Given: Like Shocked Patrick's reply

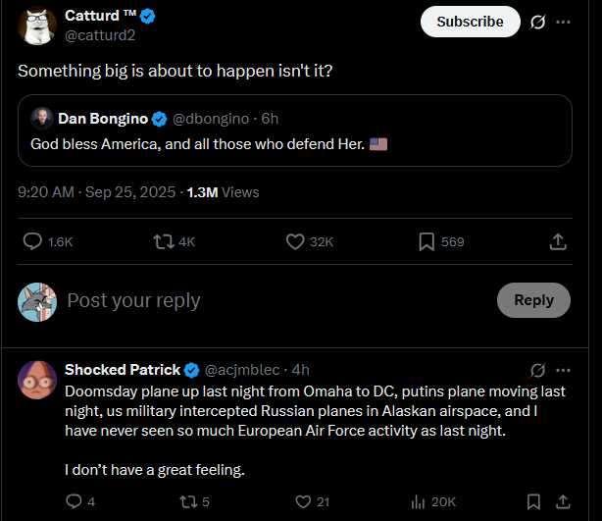Looking at the screenshot, I should pos(295,501).
